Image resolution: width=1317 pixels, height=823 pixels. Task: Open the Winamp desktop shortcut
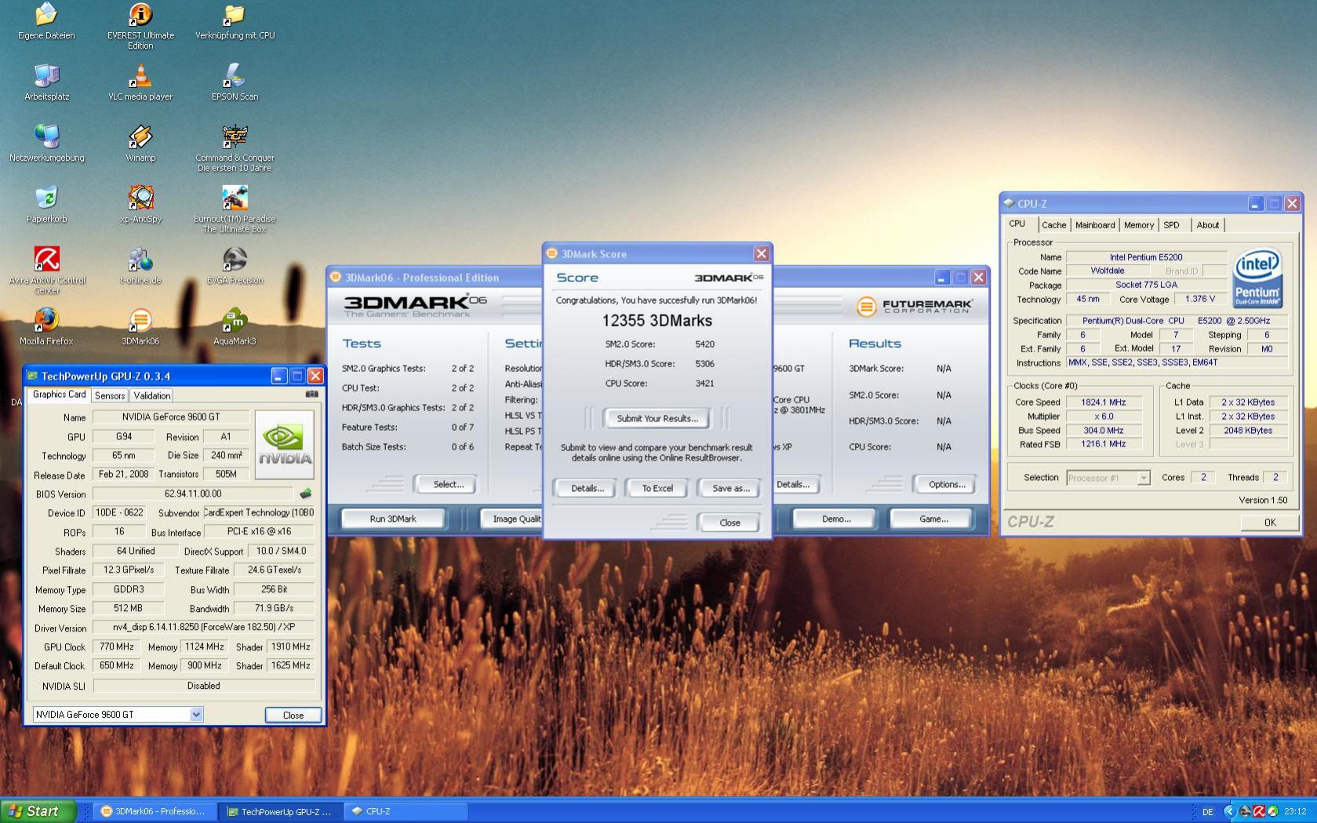(140, 144)
